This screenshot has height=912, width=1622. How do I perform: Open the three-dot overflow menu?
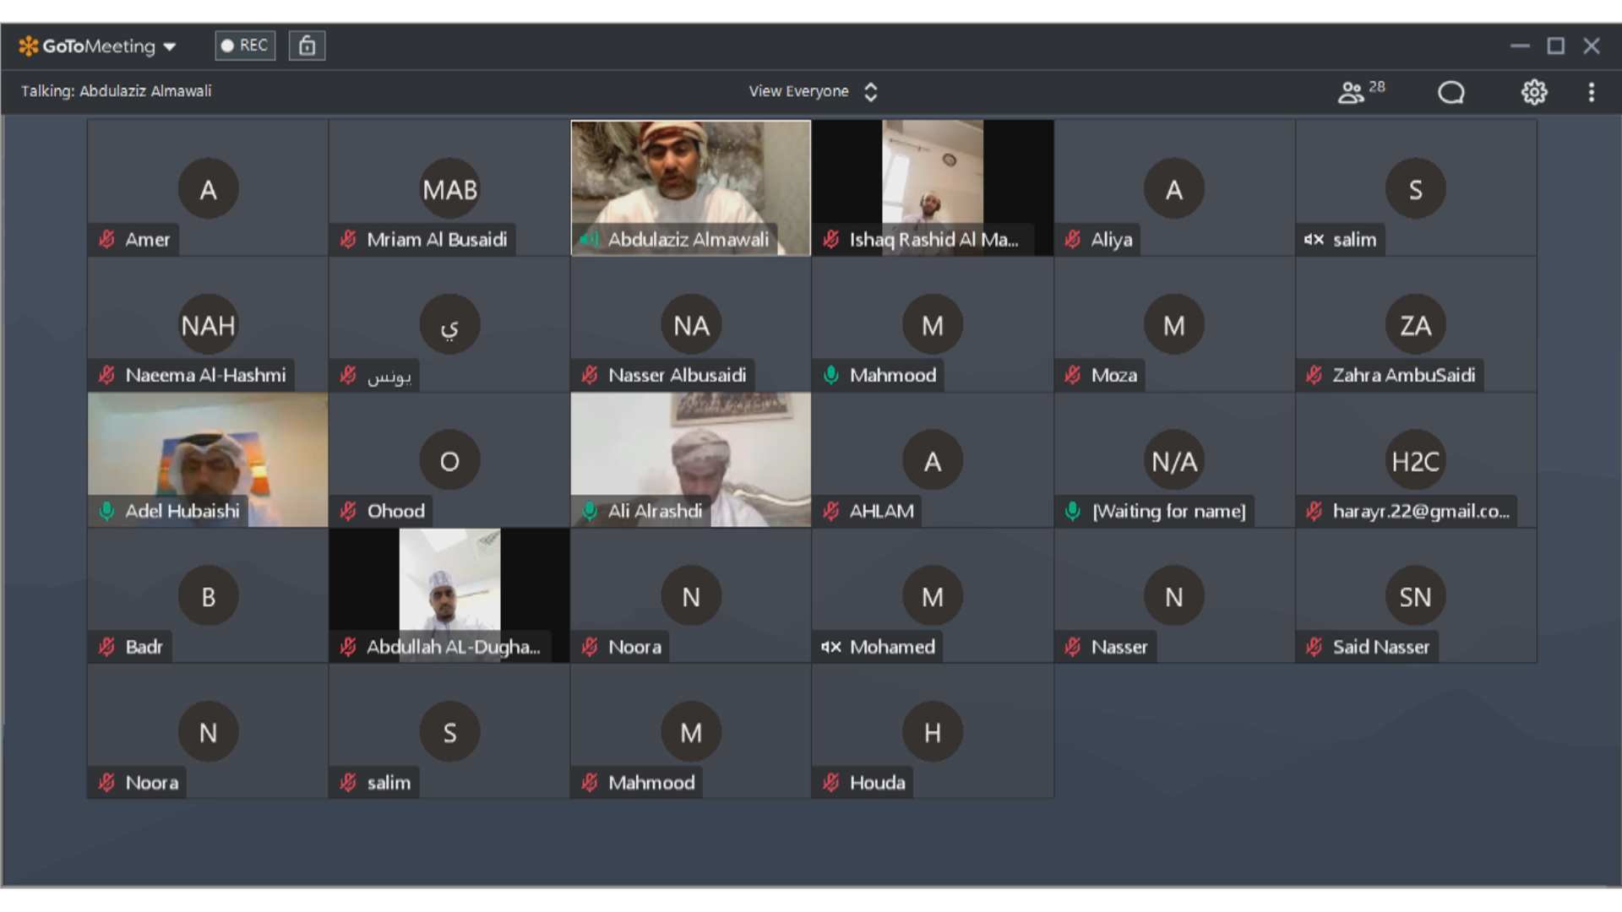(x=1592, y=92)
